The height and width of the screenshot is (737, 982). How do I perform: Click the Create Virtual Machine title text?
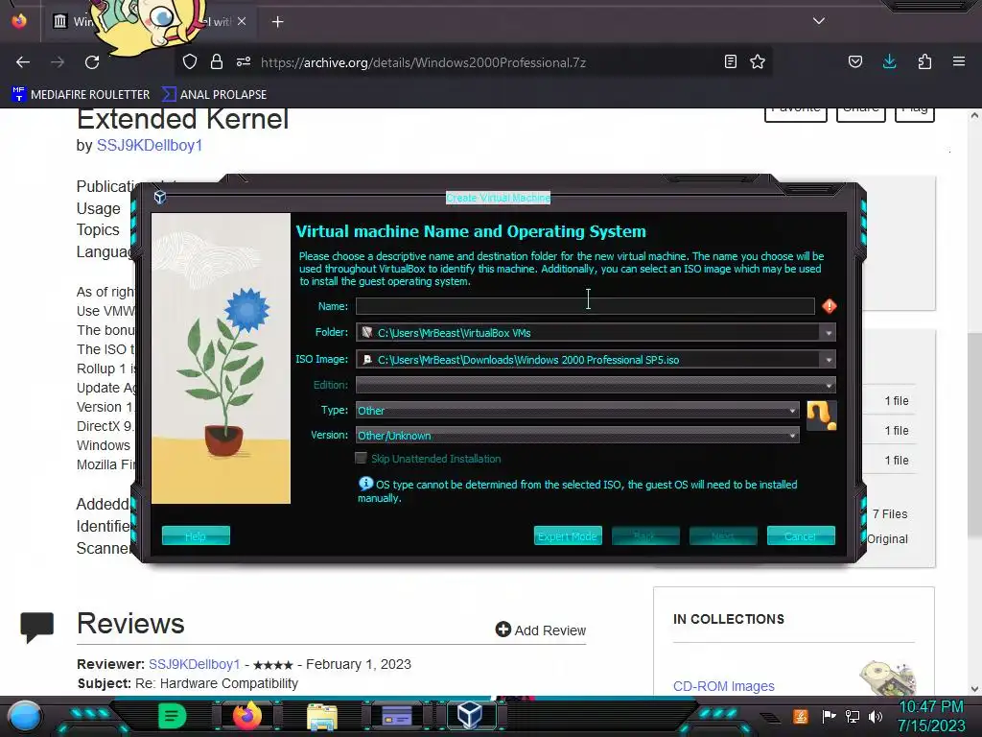pos(498,198)
